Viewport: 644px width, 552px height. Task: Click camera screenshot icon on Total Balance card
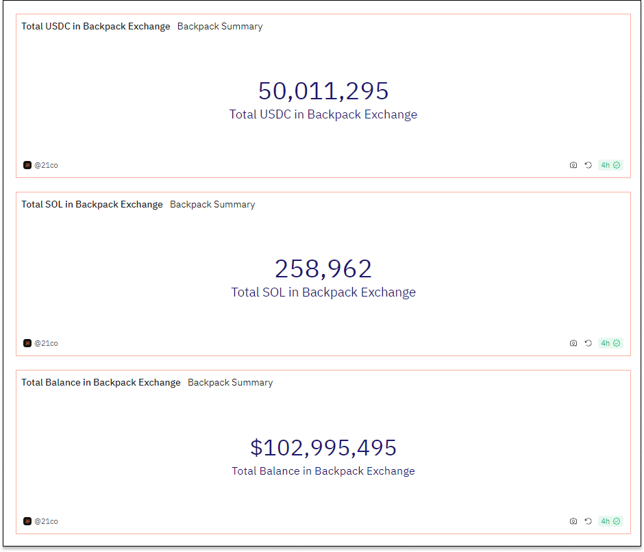coord(573,521)
